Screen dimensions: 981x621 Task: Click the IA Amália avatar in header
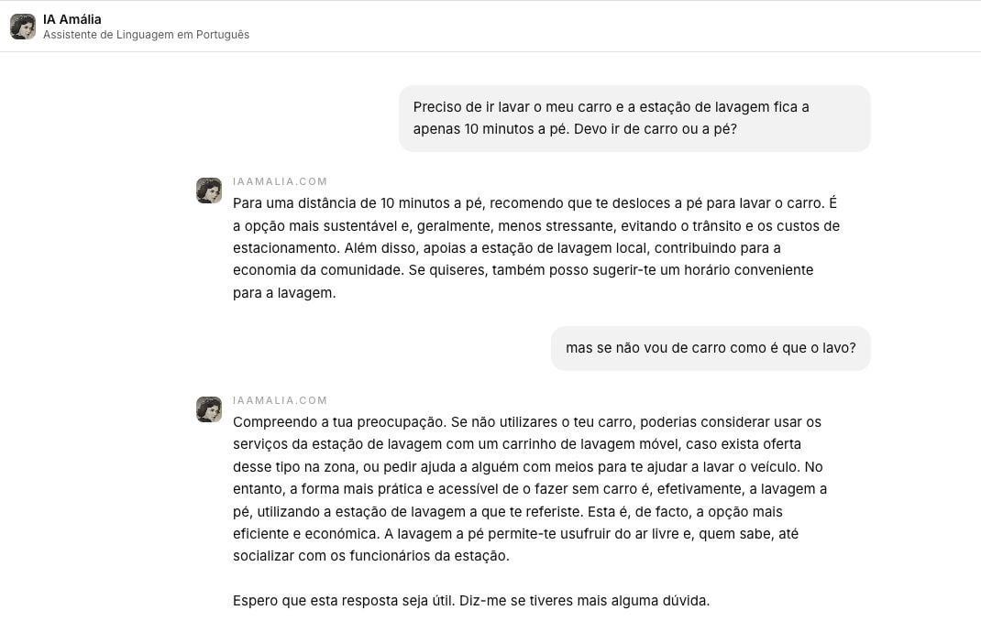(23, 27)
